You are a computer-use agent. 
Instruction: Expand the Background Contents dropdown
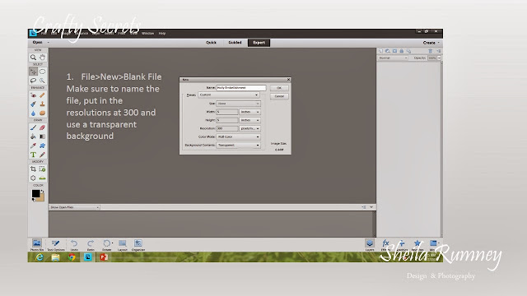click(238, 146)
